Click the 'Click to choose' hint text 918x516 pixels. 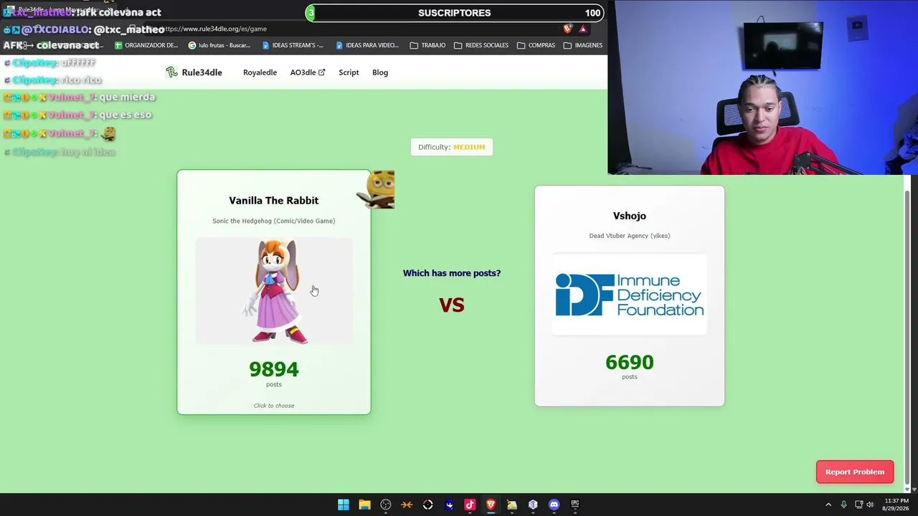[x=274, y=406]
